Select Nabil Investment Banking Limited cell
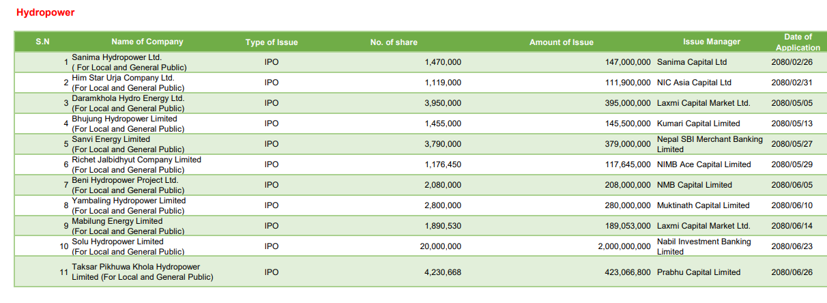827x303 pixels. tap(704, 246)
